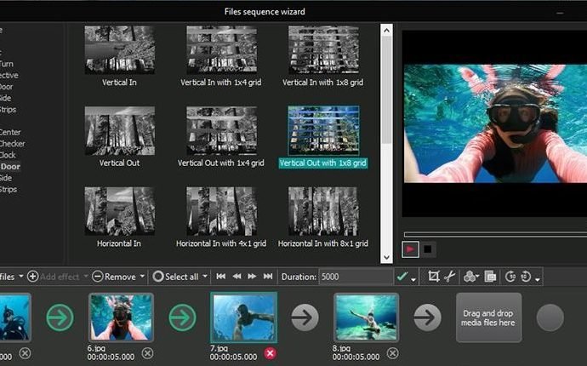Open the Remove dropdown arrow
Image resolution: width=587 pixels, height=366 pixels.
coord(142,277)
